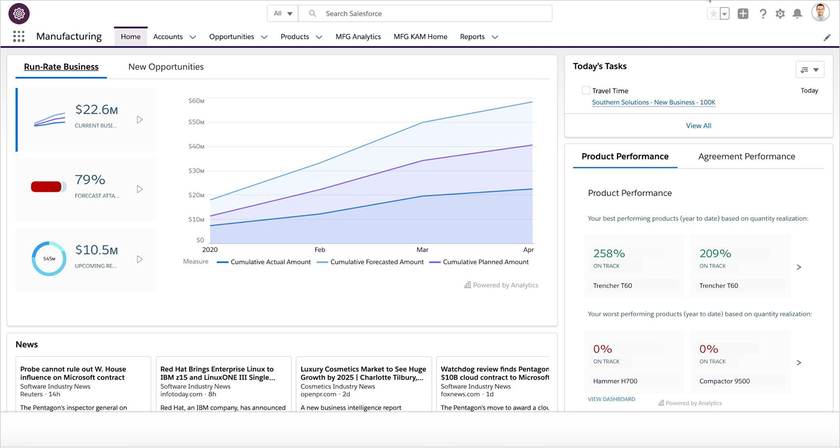Expand the Accounts tab chevron
840x448 pixels.
tap(193, 37)
